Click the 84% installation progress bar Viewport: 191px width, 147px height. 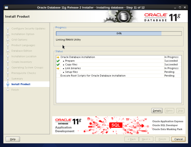click(x=119, y=33)
